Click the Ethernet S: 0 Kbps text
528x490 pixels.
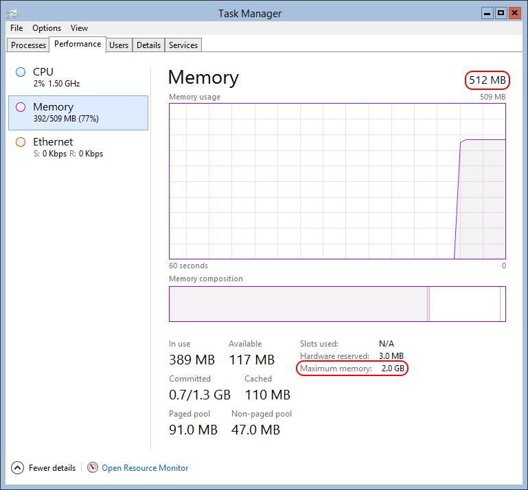coord(50,154)
